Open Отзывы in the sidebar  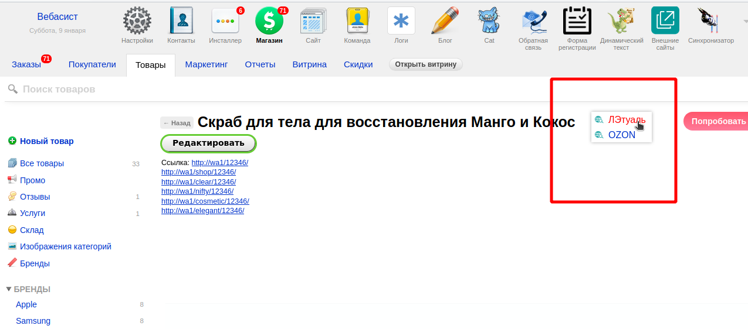(x=35, y=197)
